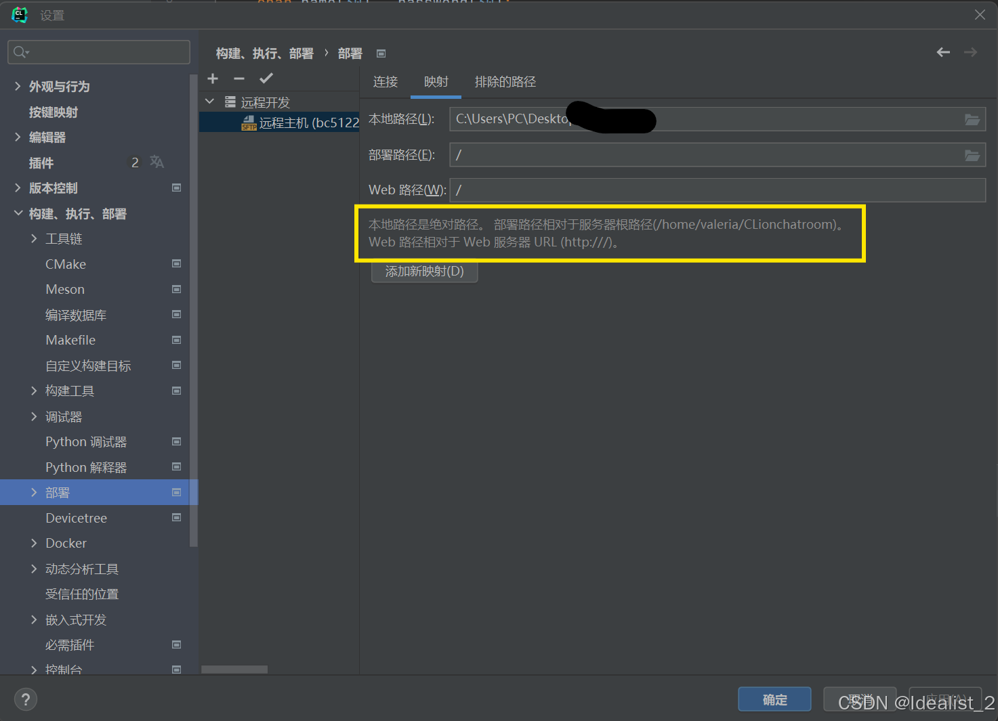
Task: Open the help question mark button
Action: pyautogui.click(x=26, y=699)
